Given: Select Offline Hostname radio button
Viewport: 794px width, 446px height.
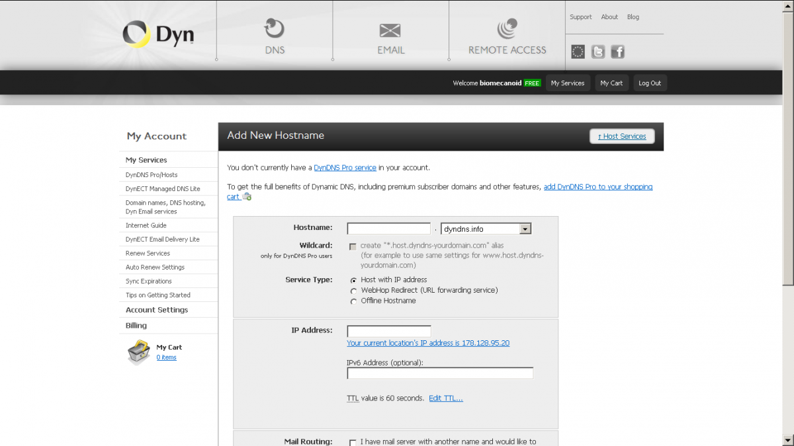Looking at the screenshot, I should (x=353, y=301).
